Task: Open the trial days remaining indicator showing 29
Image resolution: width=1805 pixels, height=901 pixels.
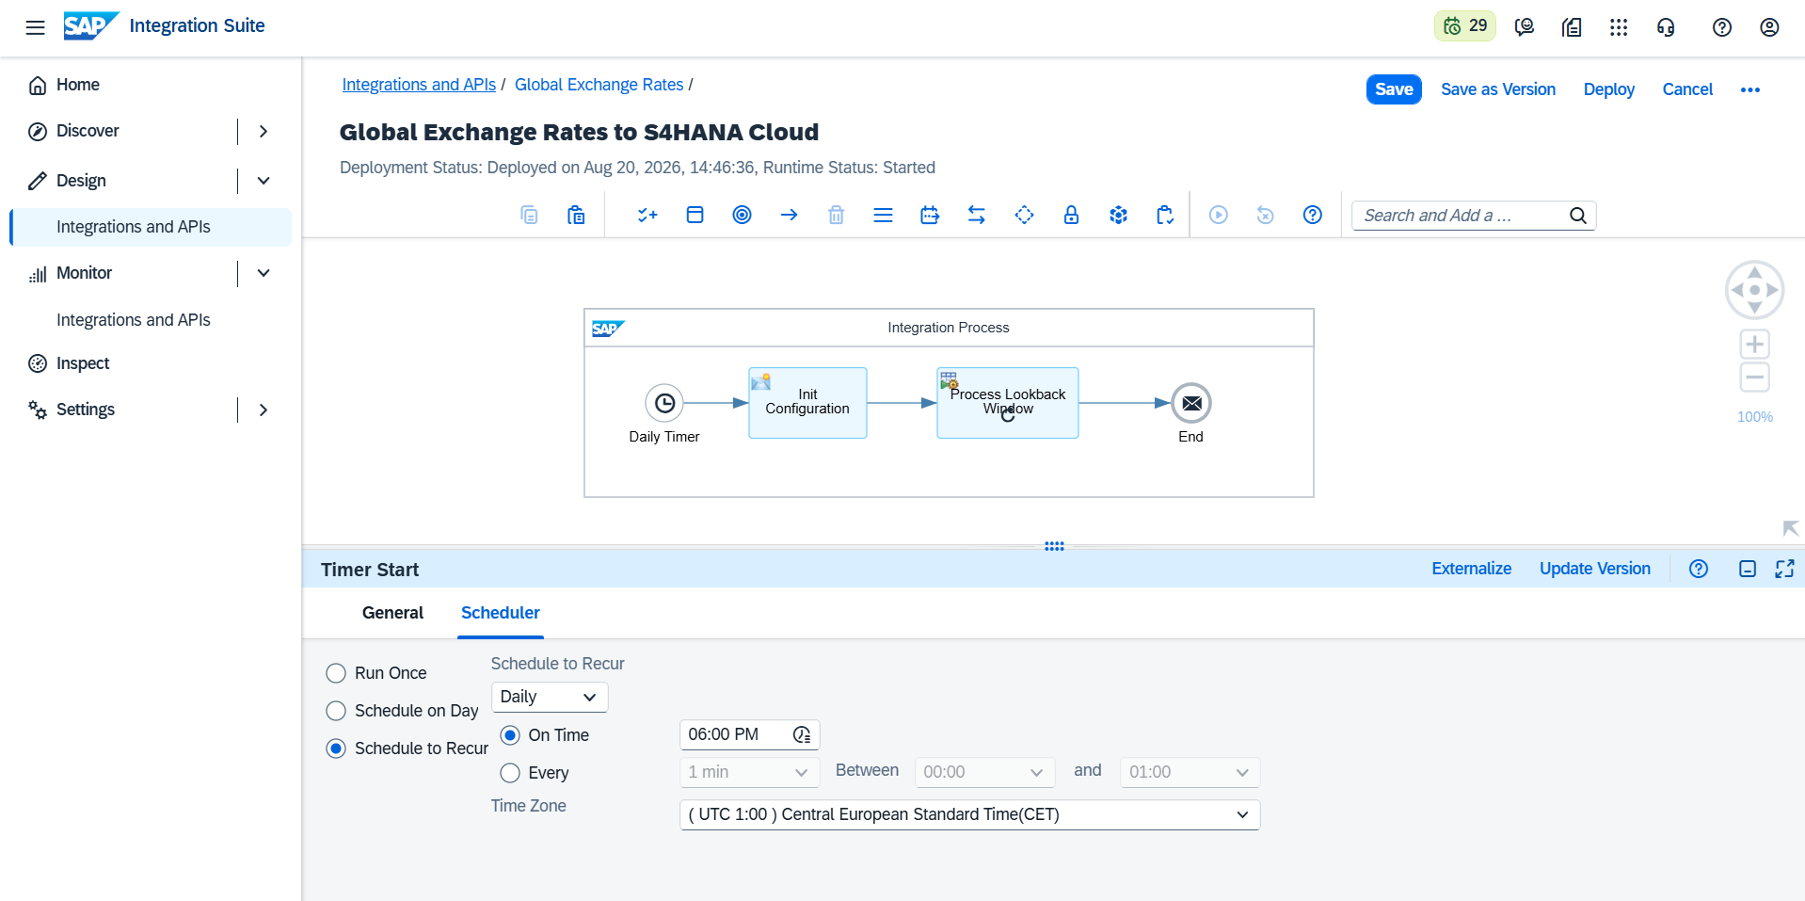Action: 1465,26
